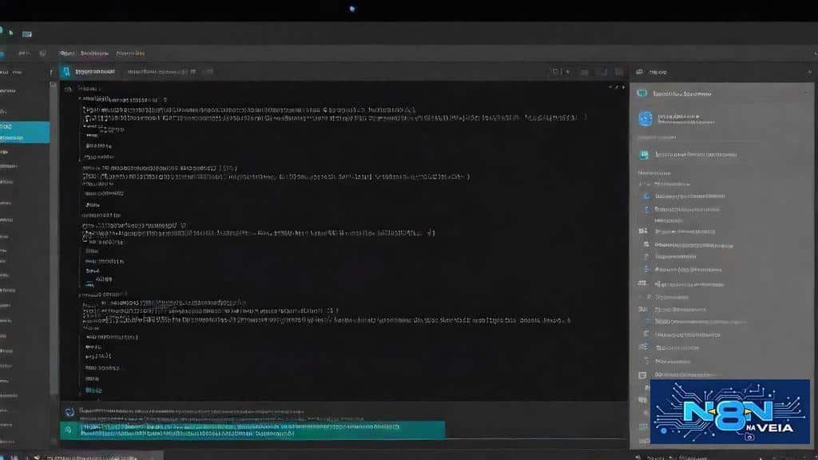
Task: Click the first icon in the editor's top-right toolbar group
Action: (555, 72)
